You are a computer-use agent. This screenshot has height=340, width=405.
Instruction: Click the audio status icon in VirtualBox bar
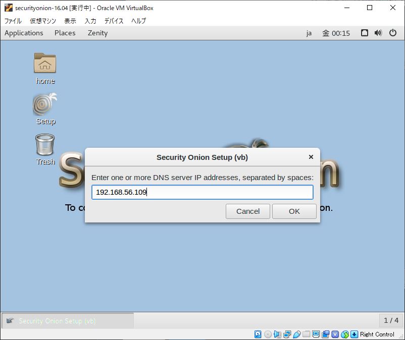[x=277, y=334]
